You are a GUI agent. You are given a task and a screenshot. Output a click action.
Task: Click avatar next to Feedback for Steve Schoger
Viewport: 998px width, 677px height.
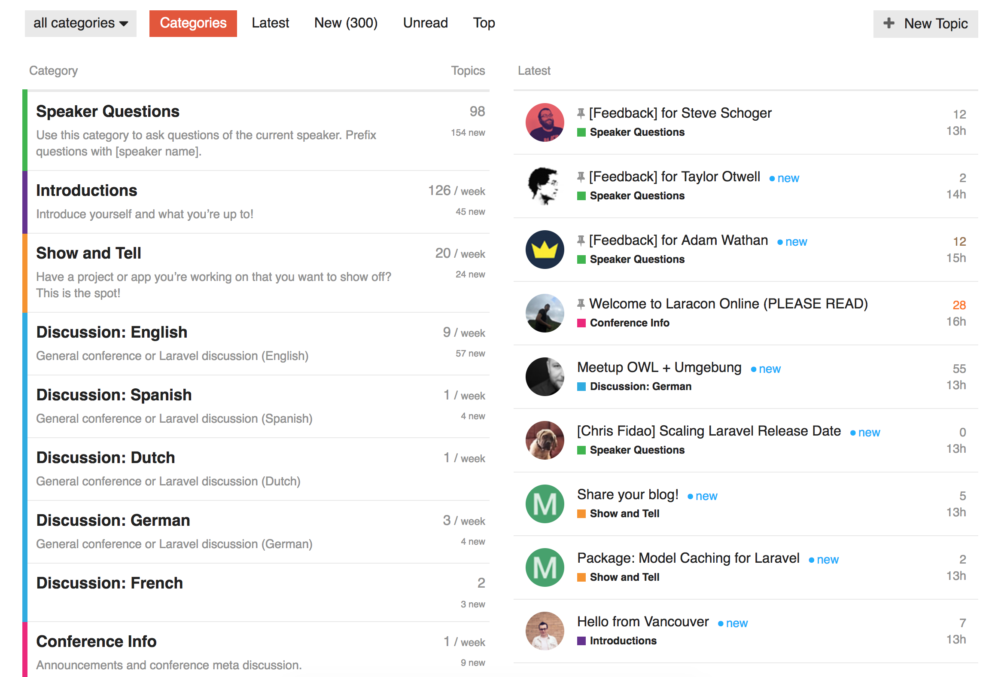coord(545,122)
